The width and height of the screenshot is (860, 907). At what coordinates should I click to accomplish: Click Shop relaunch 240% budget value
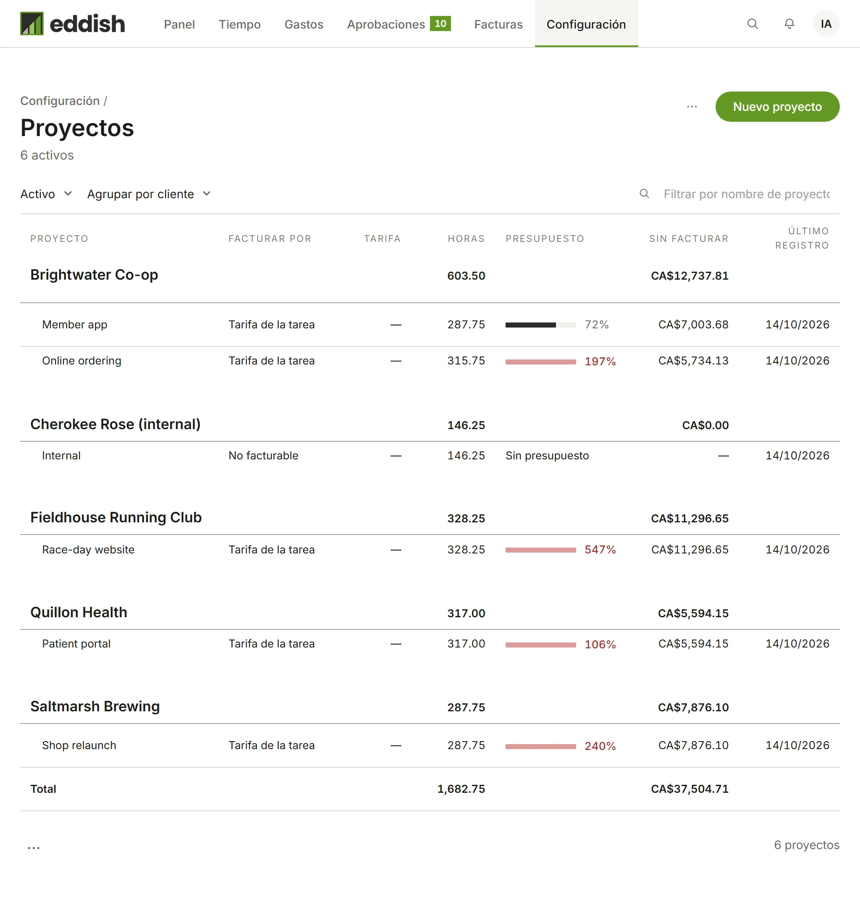600,746
